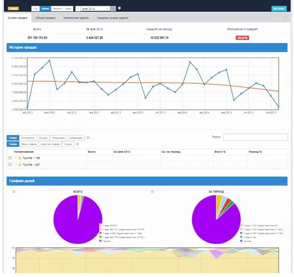Click the round icon right of the date selector
The width and height of the screenshot is (294, 277).
(x=120, y=8)
